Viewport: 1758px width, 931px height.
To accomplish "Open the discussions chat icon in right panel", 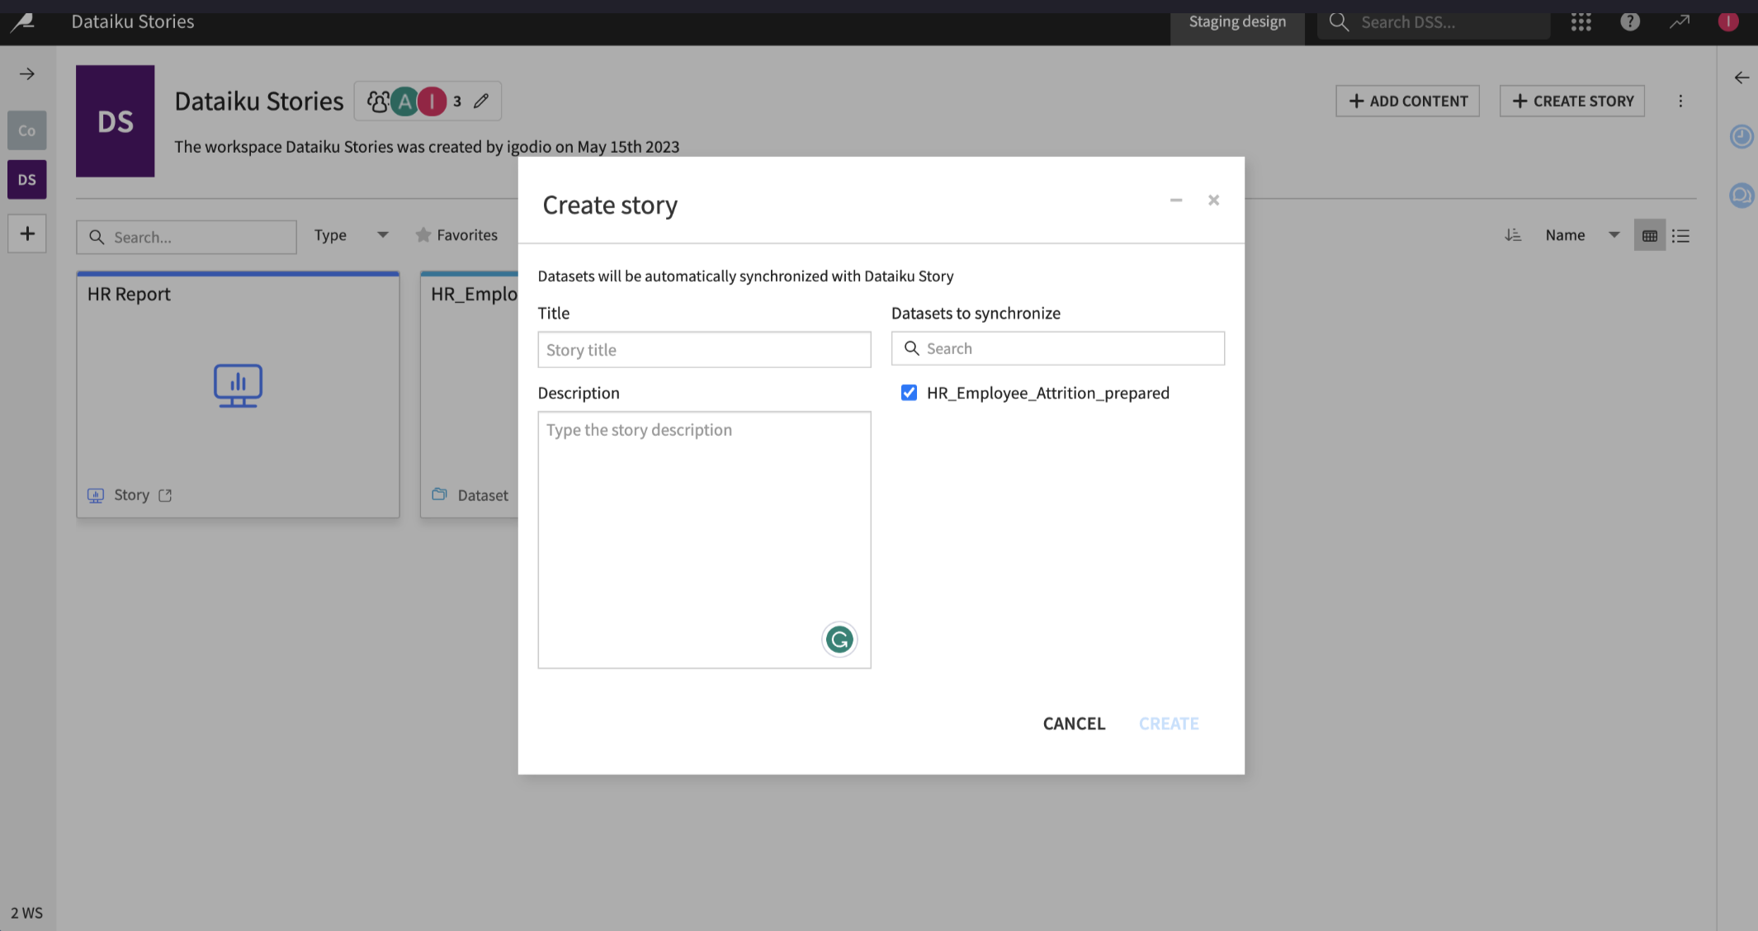I will click(1741, 196).
